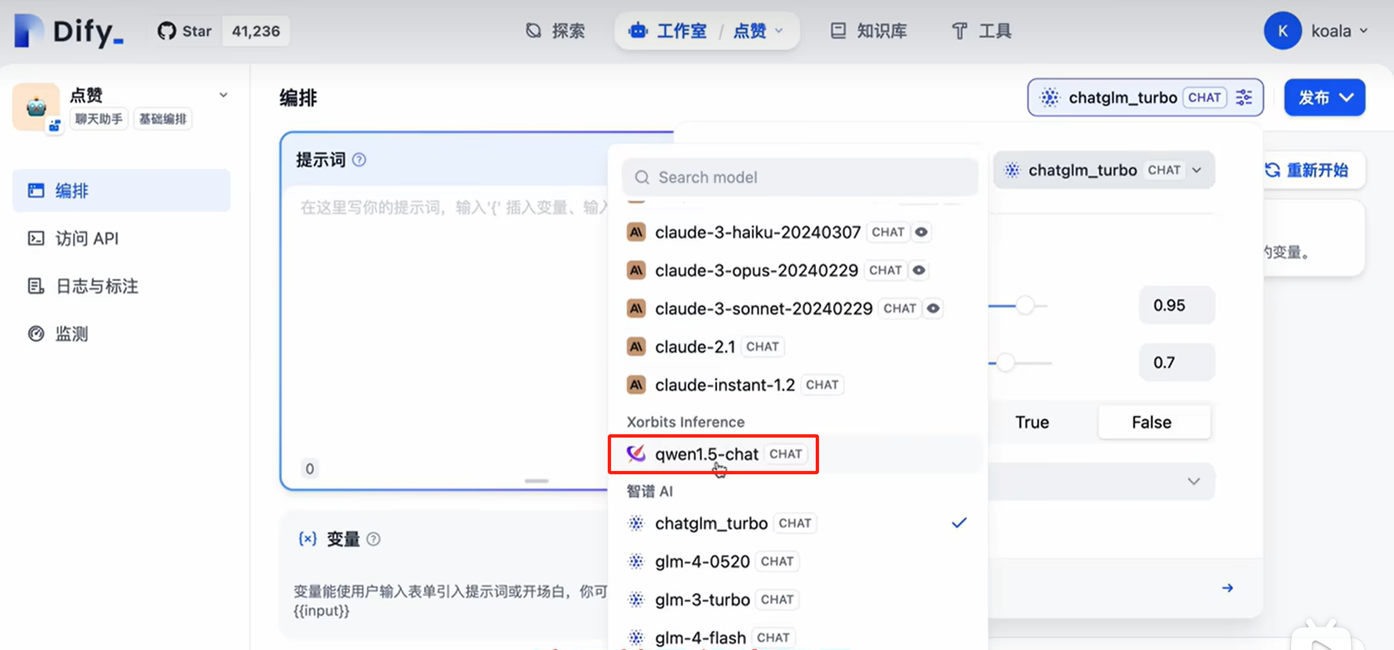Image resolution: width=1394 pixels, height=650 pixels.
Task: Expand the 点赞 app sidebar chevron
Action: coord(224,95)
